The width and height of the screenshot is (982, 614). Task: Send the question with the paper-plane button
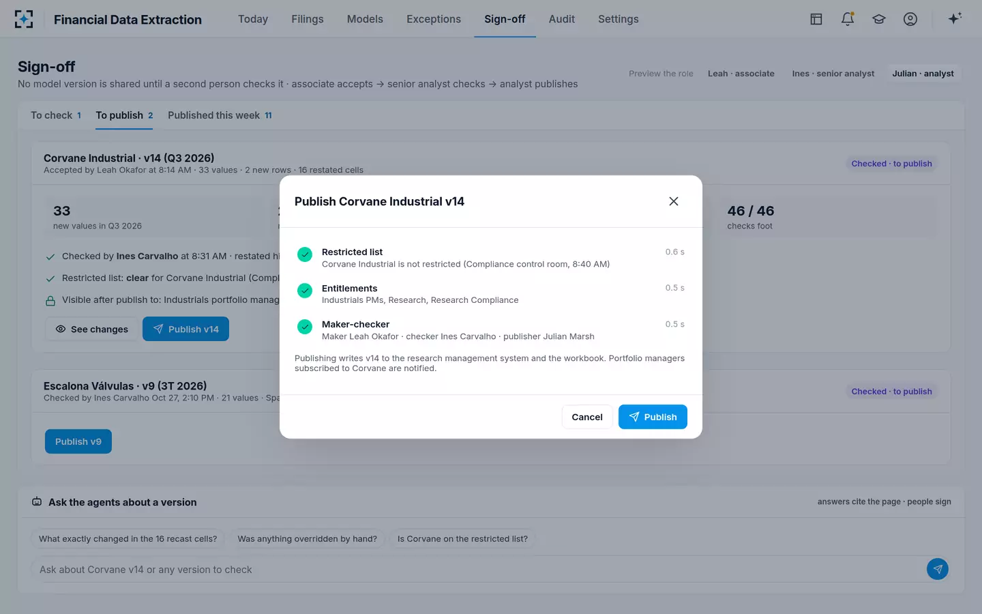tap(938, 569)
